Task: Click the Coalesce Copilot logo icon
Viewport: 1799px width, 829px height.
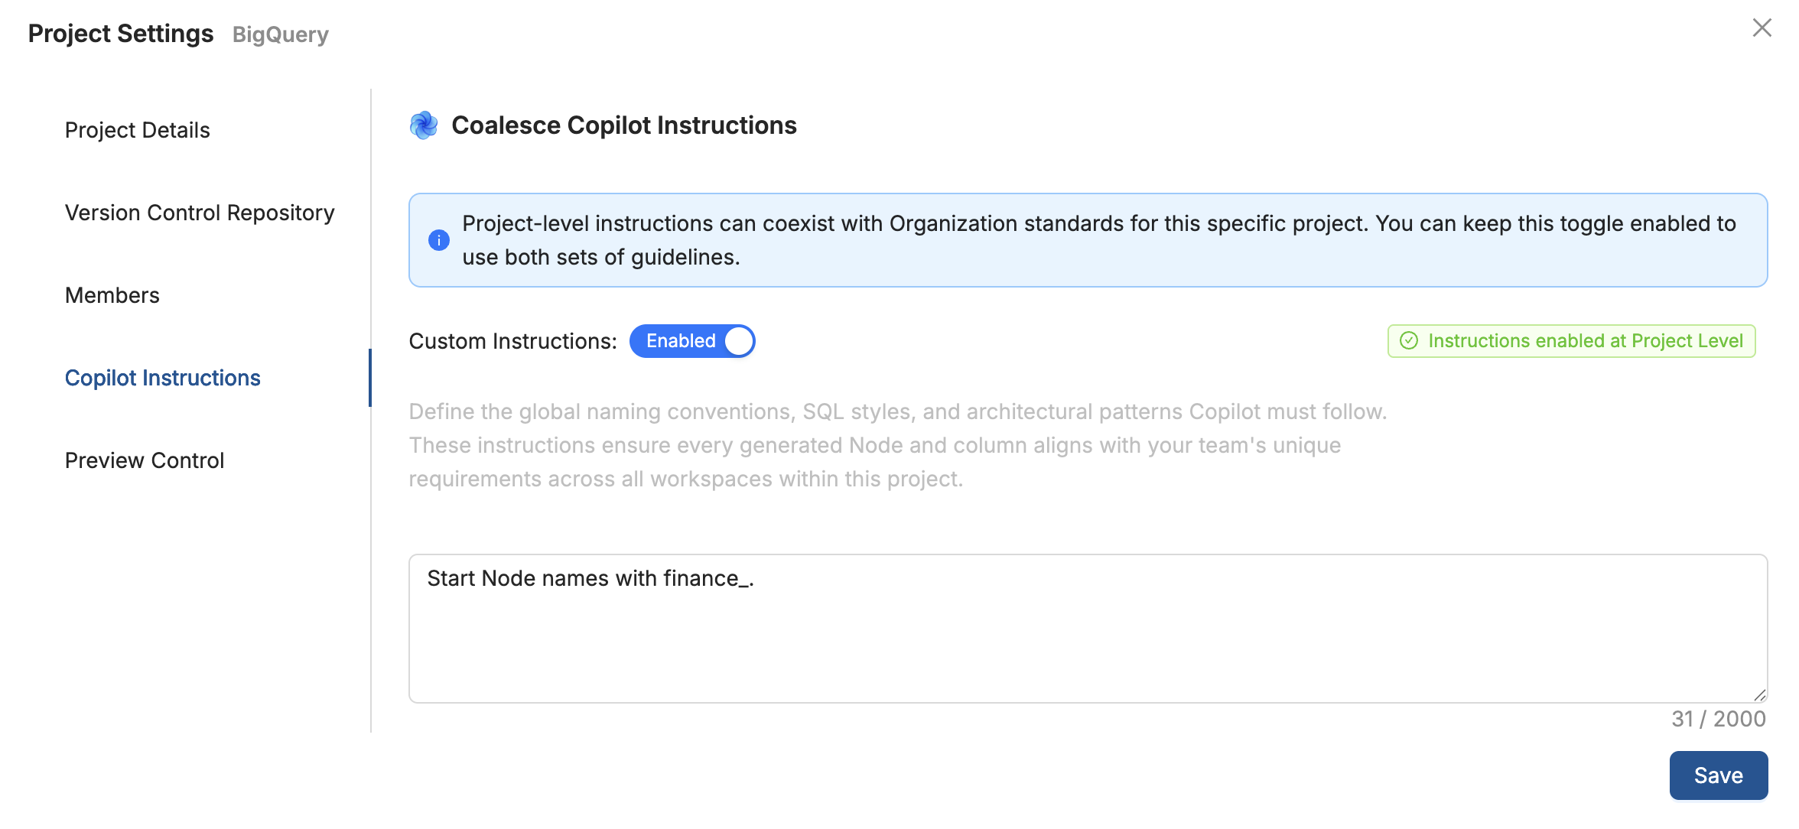Action: click(x=424, y=125)
